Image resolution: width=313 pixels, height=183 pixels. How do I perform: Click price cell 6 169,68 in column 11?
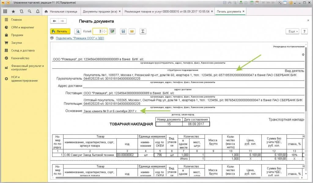point(250,155)
